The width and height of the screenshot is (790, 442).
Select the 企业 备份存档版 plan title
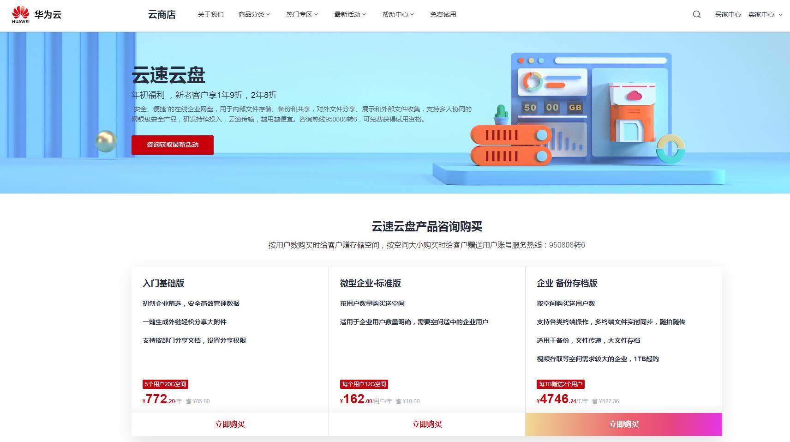pyautogui.click(x=567, y=283)
